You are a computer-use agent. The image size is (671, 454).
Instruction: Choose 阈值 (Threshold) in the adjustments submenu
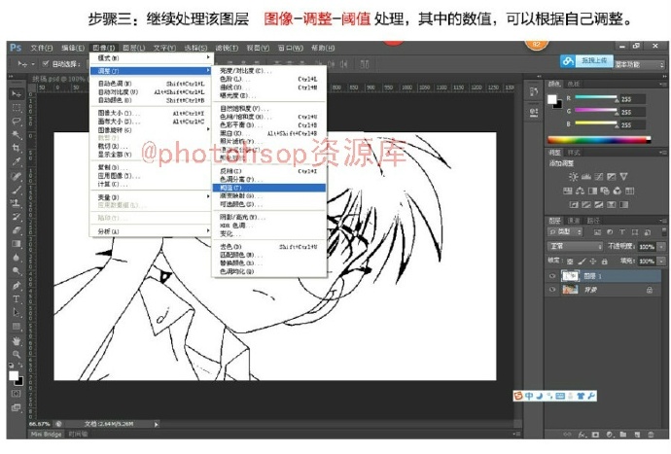[x=269, y=188]
